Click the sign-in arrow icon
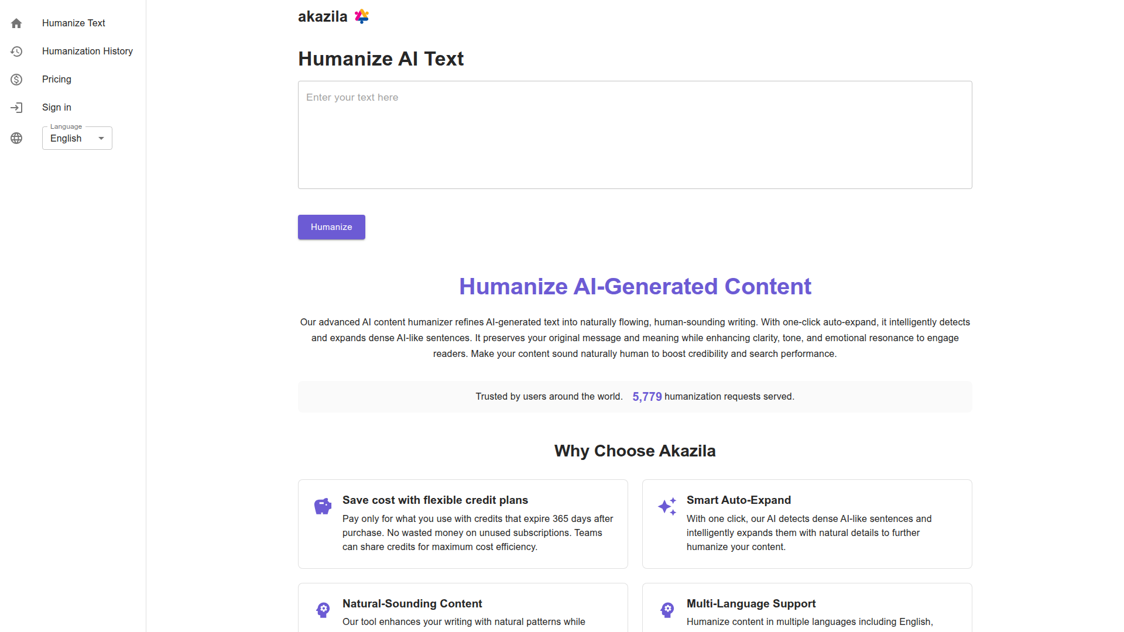Image resolution: width=1124 pixels, height=632 pixels. [x=16, y=108]
